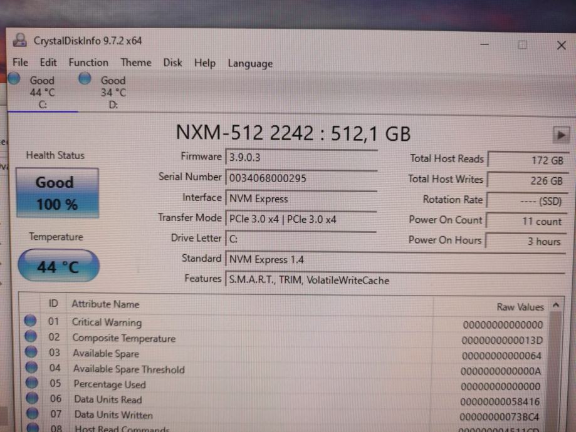576x432 pixels.
Task: Click raw value 00000000000A
Action: tap(501, 371)
